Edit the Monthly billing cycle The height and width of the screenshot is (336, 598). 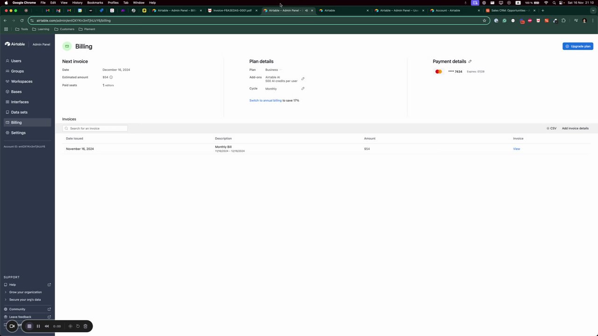303,89
